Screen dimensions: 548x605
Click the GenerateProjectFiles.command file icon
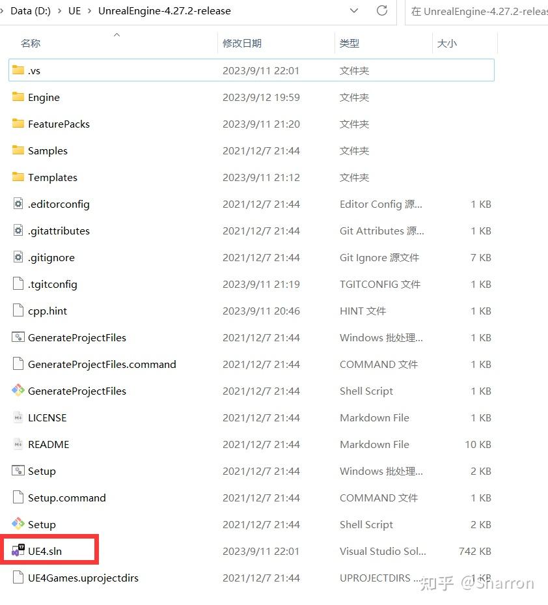18,363
